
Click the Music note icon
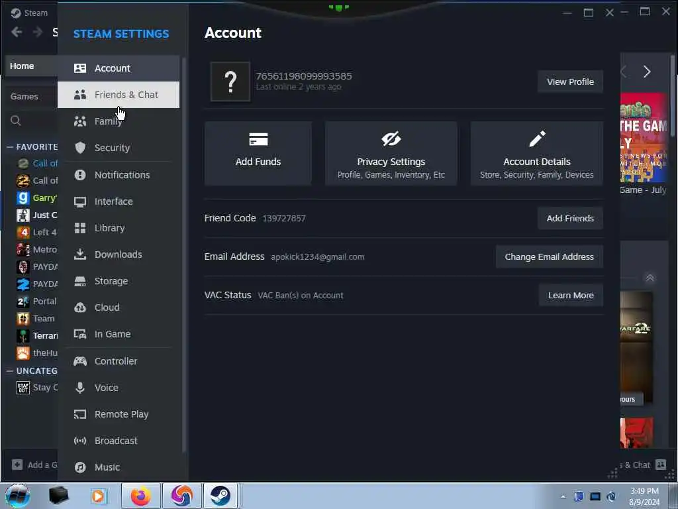click(80, 467)
